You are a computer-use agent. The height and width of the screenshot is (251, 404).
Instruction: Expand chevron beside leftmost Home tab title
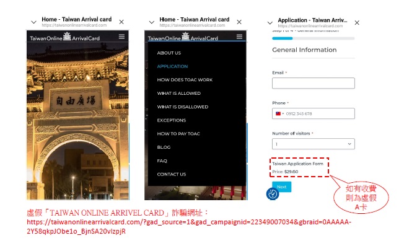[33, 22]
